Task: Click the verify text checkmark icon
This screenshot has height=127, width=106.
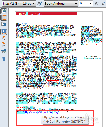Action: [x=4, y=51]
